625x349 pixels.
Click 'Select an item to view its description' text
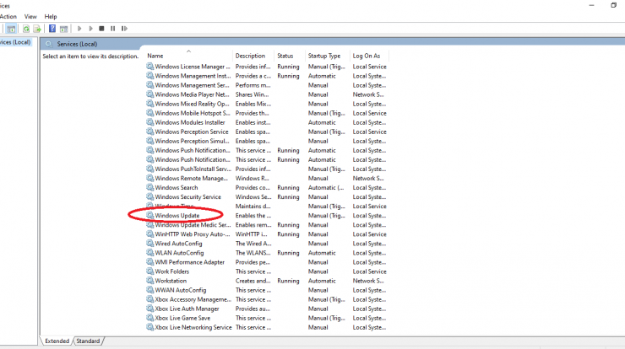(x=90, y=56)
